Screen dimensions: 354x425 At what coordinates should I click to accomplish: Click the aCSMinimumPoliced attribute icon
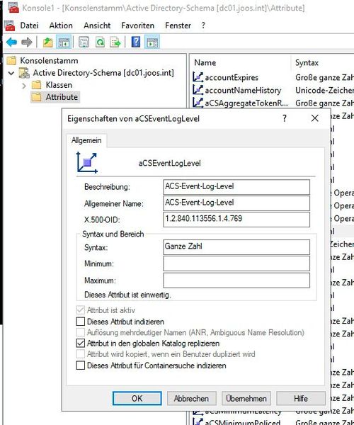click(198, 421)
